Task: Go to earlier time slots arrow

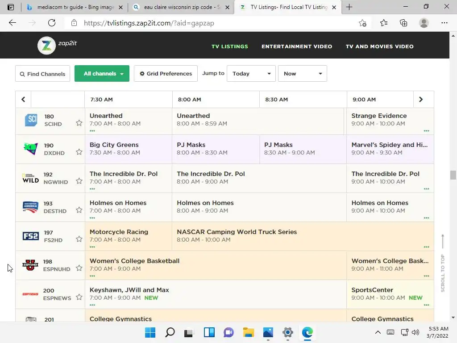Action: (x=23, y=100)
